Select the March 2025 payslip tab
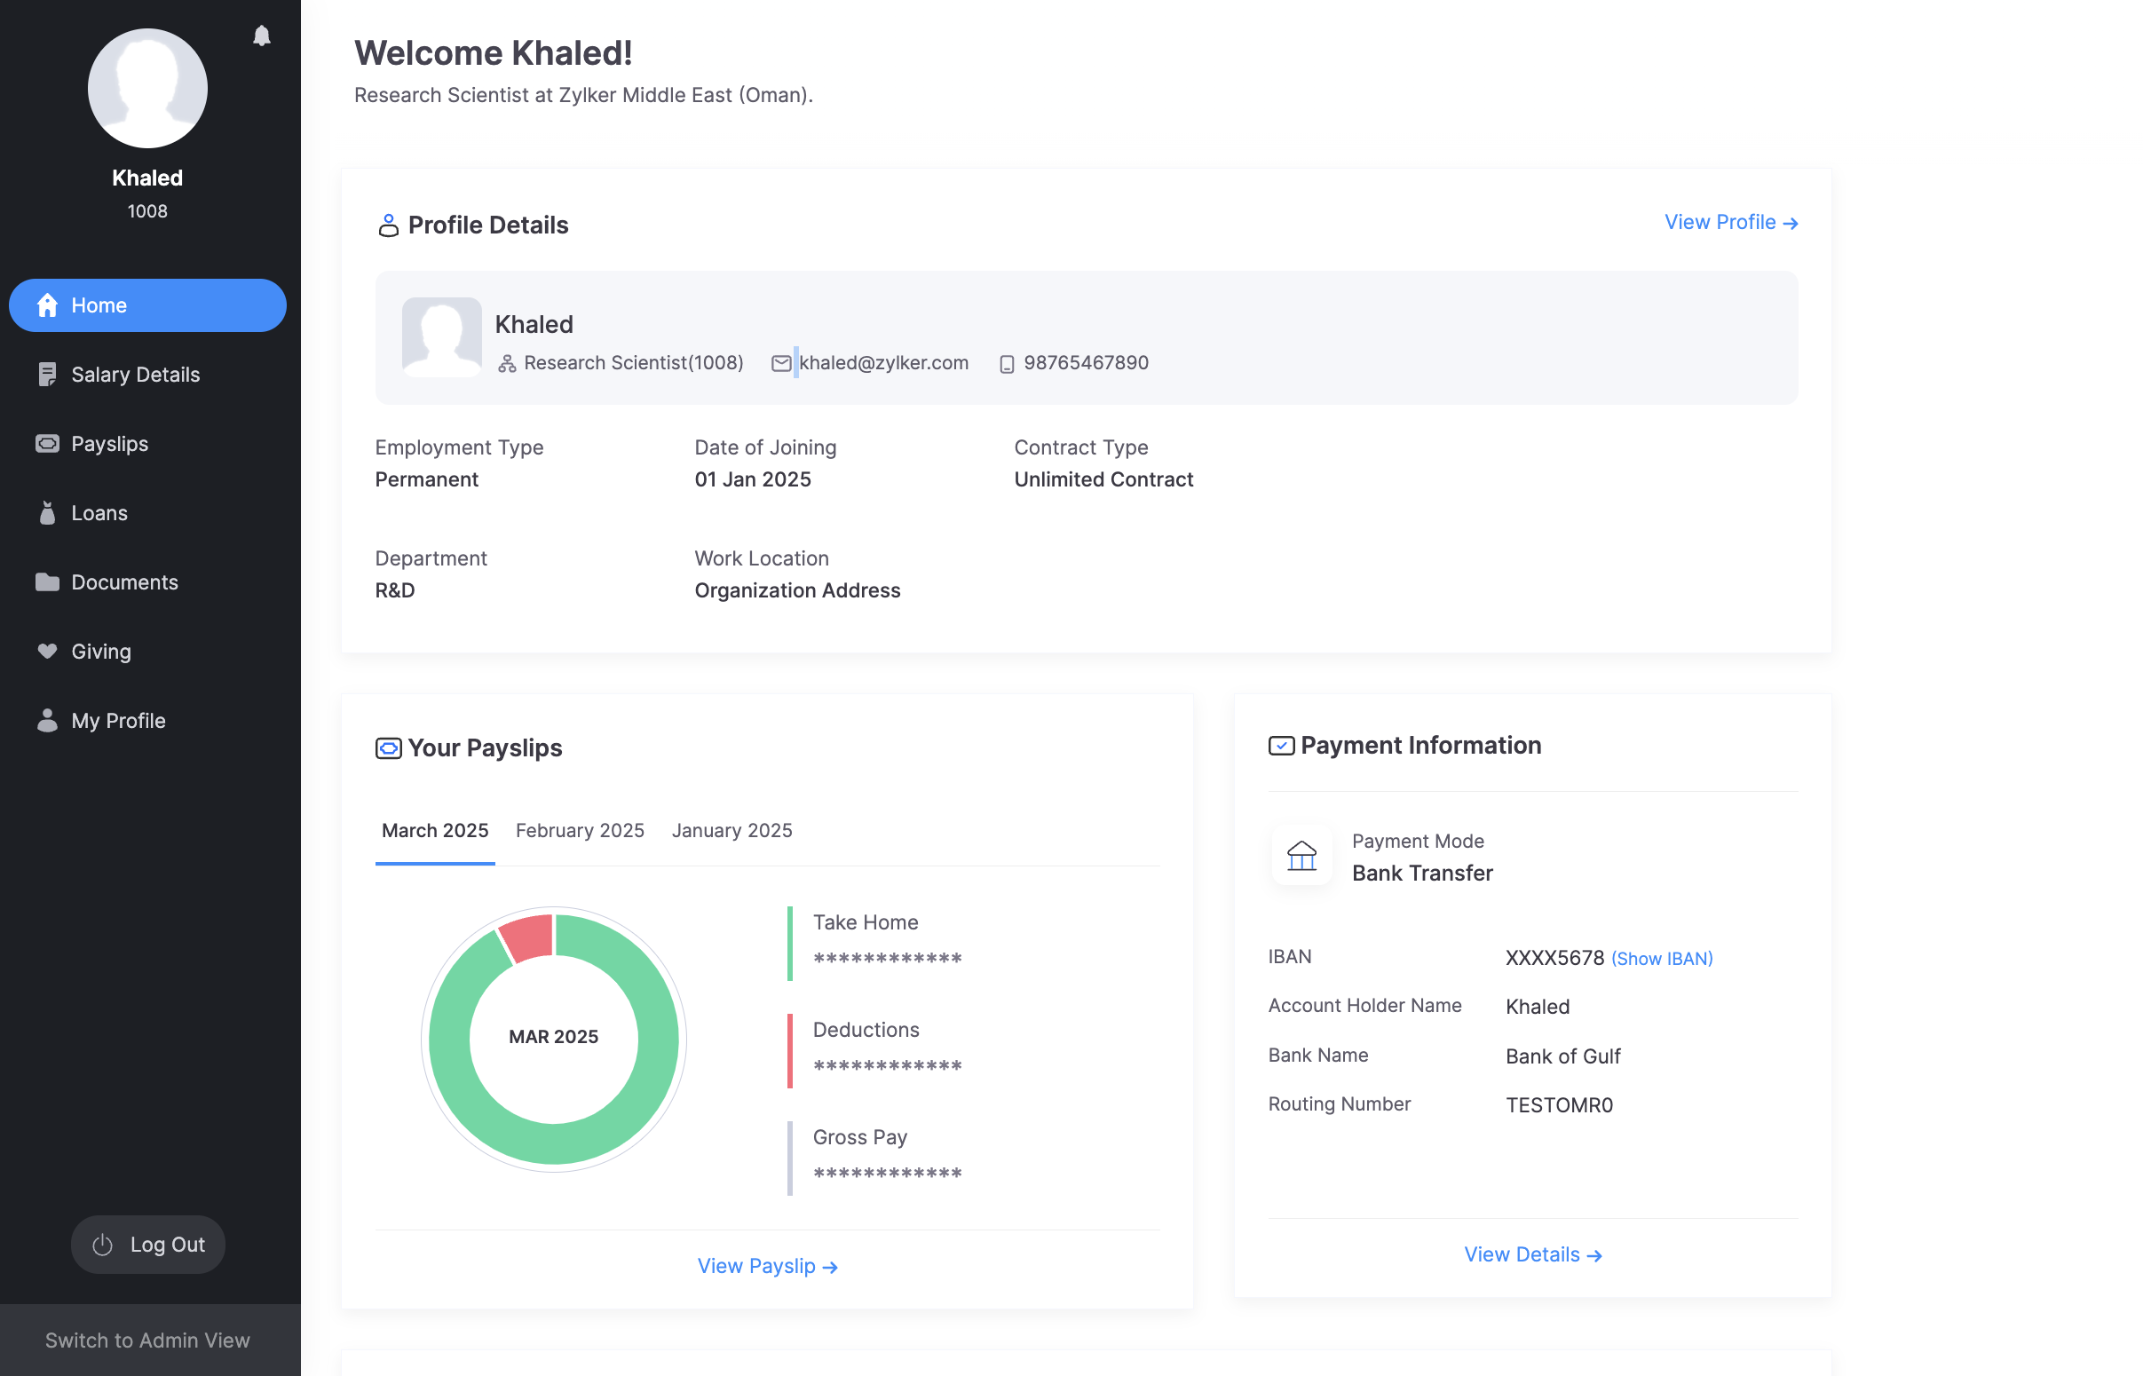 (435, 831)
